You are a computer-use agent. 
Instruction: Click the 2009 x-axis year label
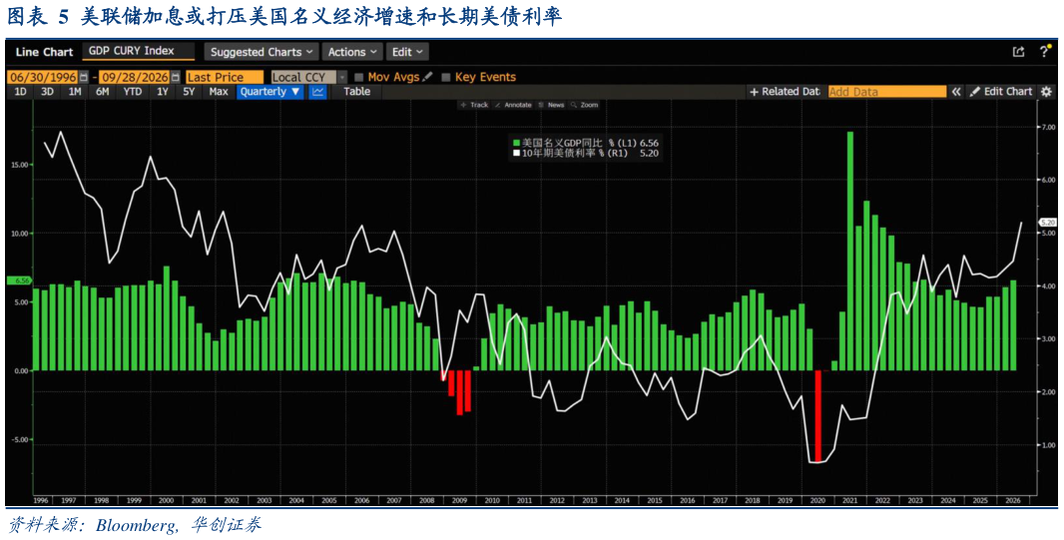pyautogui.click(x=459, y=501)
